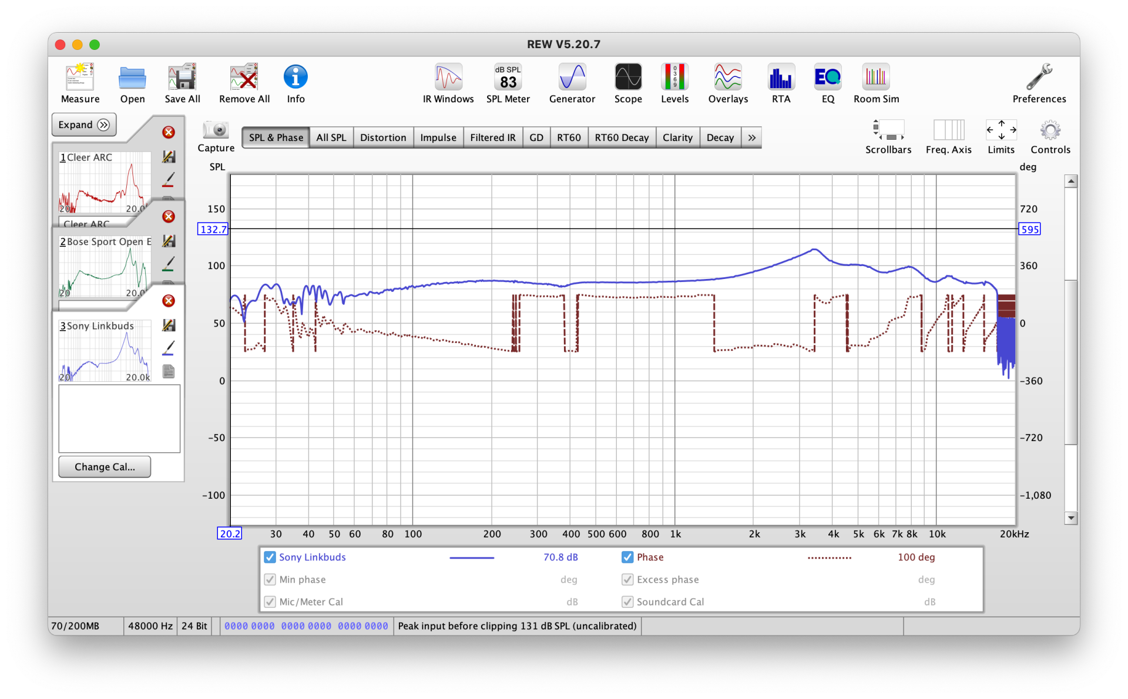Click Cleer ARC calibration graph icon
The width and height of the screenshot is (1128, 699).
pyautogui.click(x=169, y=157)
